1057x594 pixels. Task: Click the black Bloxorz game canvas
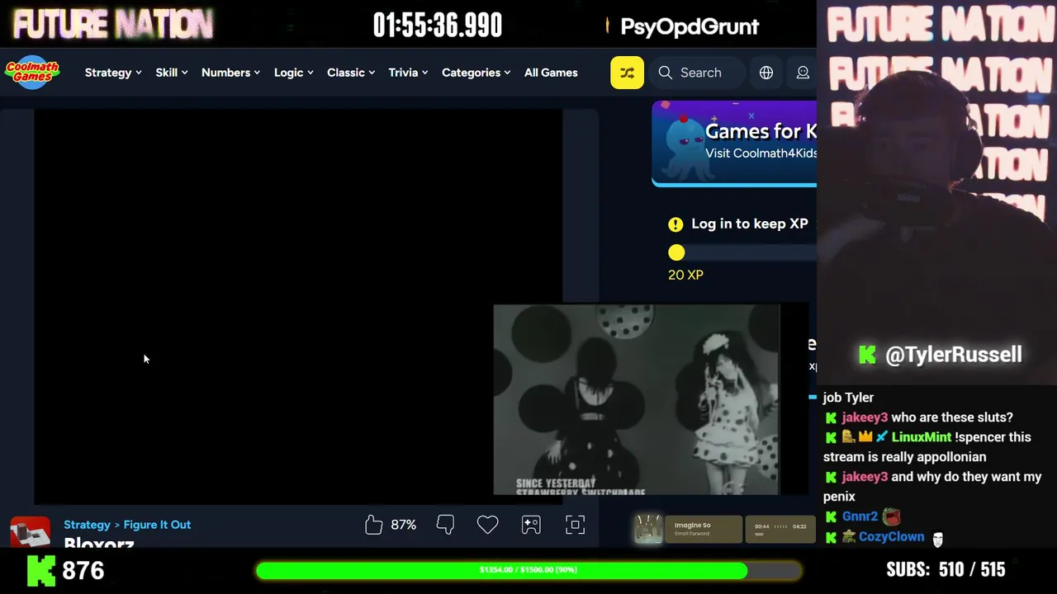tap(298, 305)
